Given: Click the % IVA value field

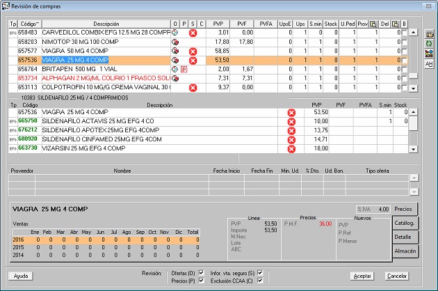Looking at the screenshot, I should [373, 210].
